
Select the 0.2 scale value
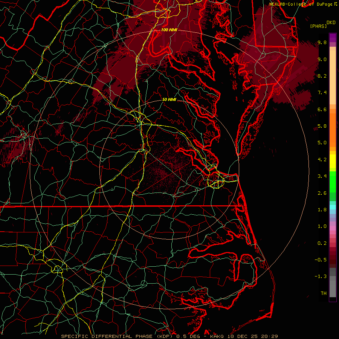click(322, 243)
